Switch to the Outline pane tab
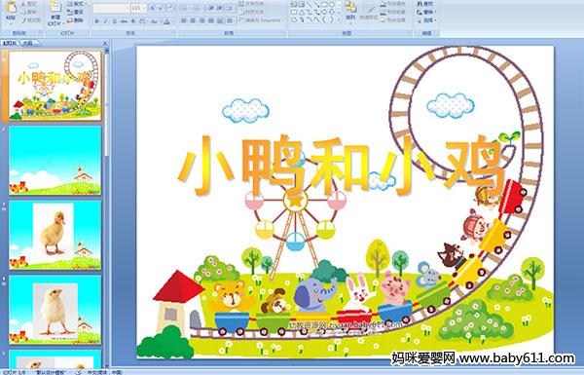This screenshot has height=375, width=584. pyautogui.click(x=28, y=43)
